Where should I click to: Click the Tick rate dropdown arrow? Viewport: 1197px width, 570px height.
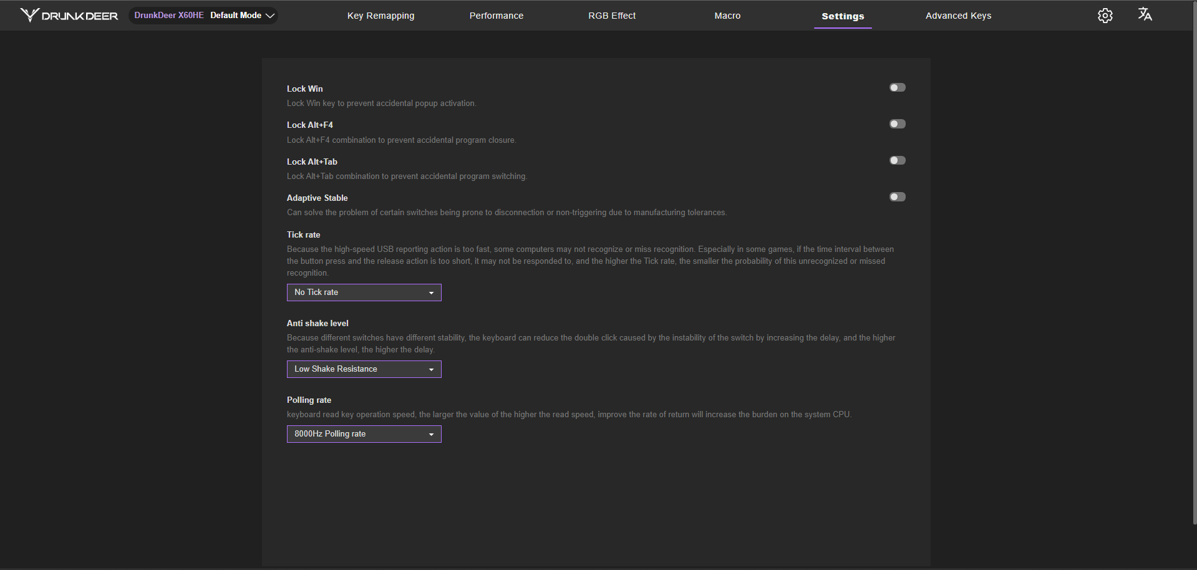click(x=431, y=293)
